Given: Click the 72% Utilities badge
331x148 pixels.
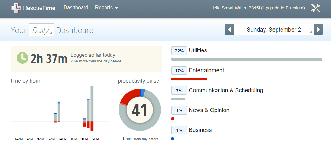Looking at the screenshot, I should pos(179,51).
